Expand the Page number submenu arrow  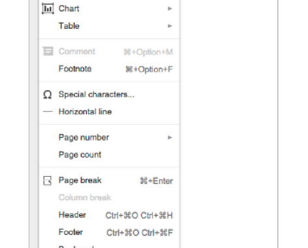click(170, 138)
